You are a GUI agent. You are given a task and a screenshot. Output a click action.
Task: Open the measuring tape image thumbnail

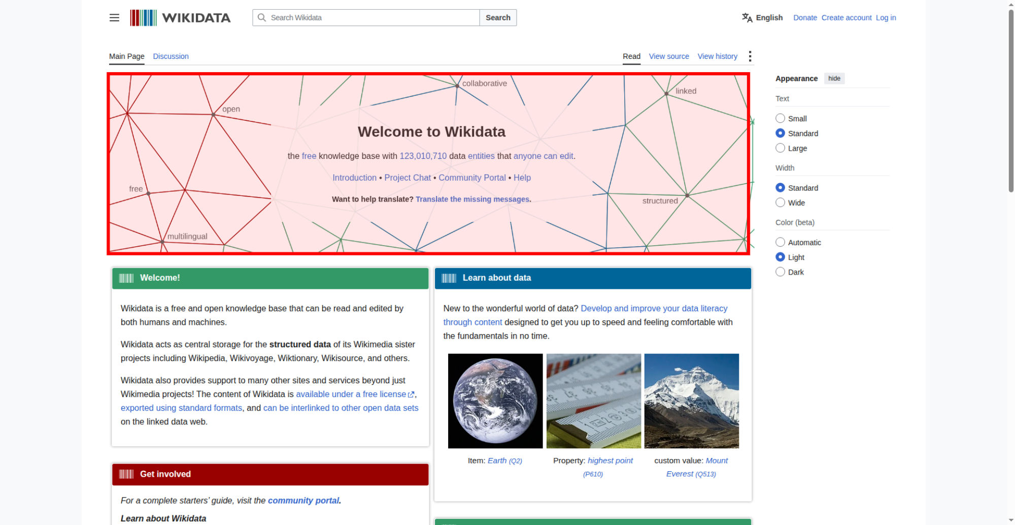pyautogui.click(x=594, y=401)
